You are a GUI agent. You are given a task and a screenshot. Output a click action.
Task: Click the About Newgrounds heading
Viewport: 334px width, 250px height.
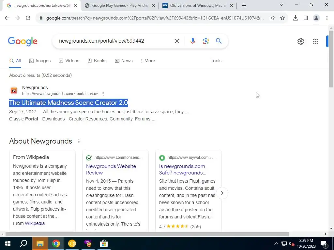[x=40, y=141]
